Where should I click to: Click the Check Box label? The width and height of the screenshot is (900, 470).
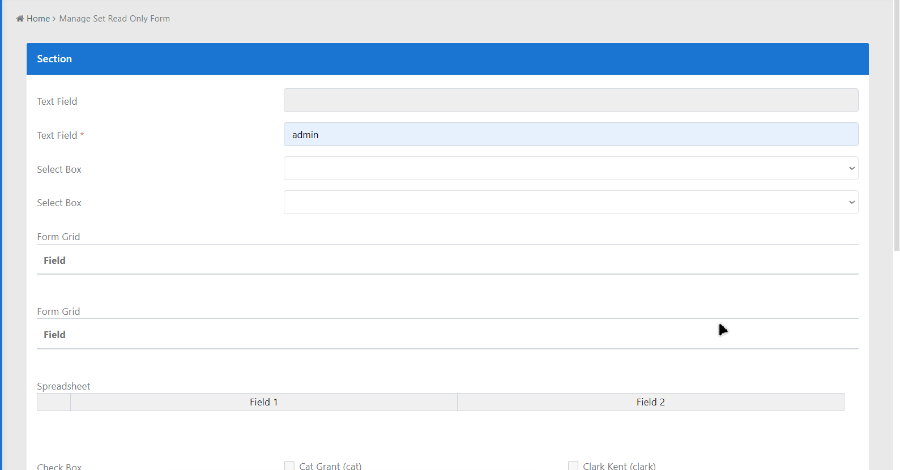click(x=59, y=467)
